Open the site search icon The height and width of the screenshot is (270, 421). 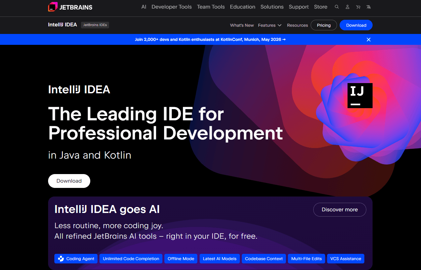click(x=337, y=7)
